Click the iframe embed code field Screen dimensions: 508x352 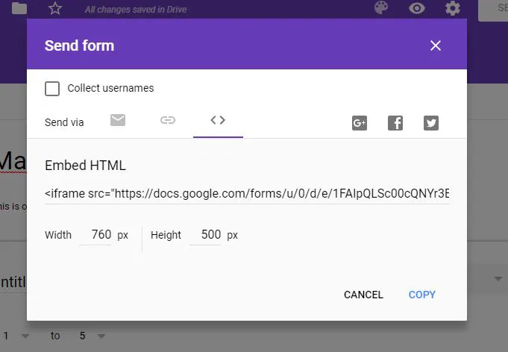247,194
